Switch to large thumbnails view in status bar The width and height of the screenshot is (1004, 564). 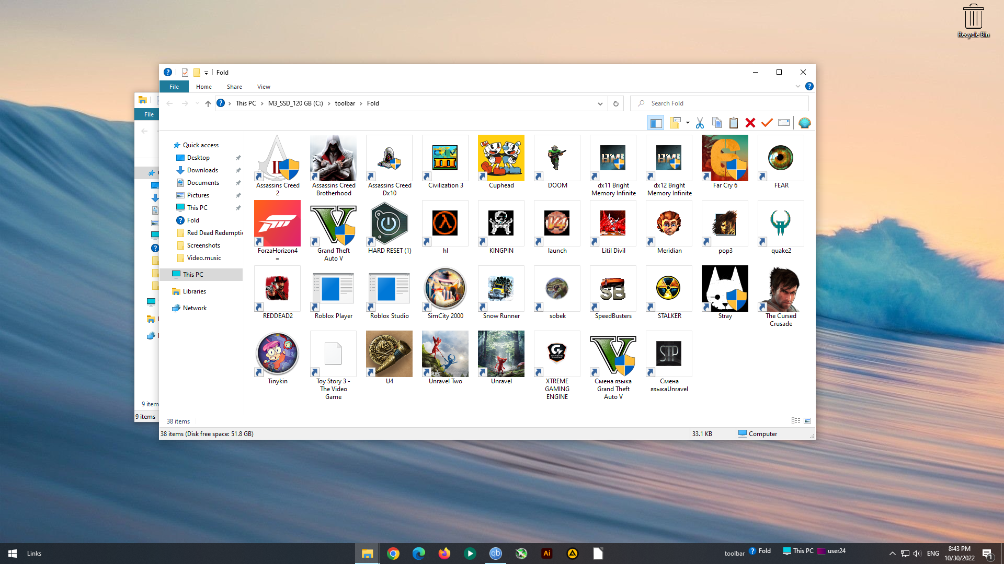point(807,421)
